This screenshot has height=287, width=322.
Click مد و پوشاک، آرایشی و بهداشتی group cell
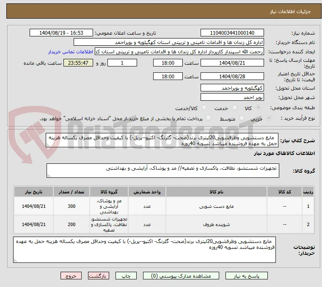[x=109, y=206]
